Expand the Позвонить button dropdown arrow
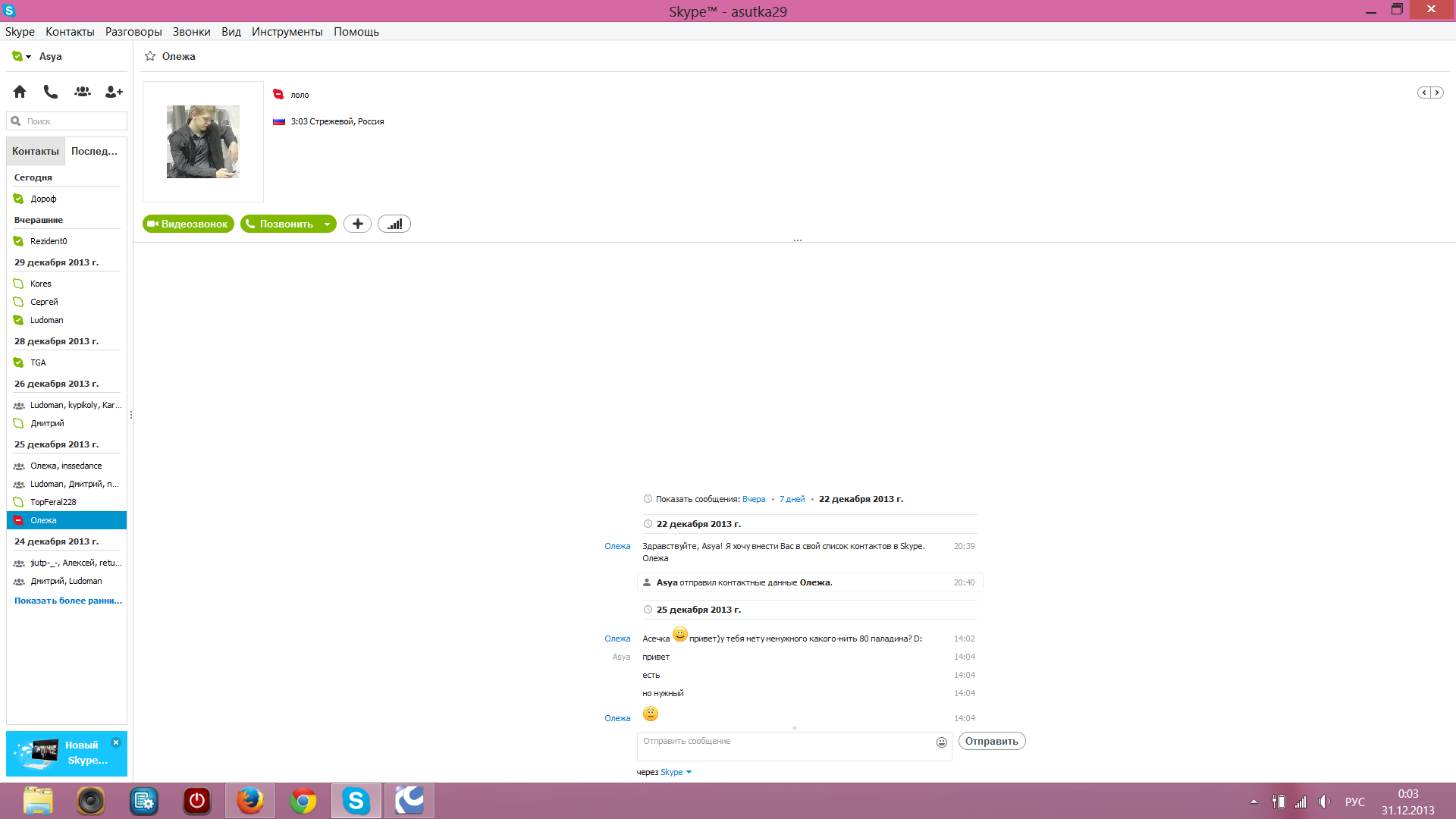1456x819 pixels. point(327,224)
